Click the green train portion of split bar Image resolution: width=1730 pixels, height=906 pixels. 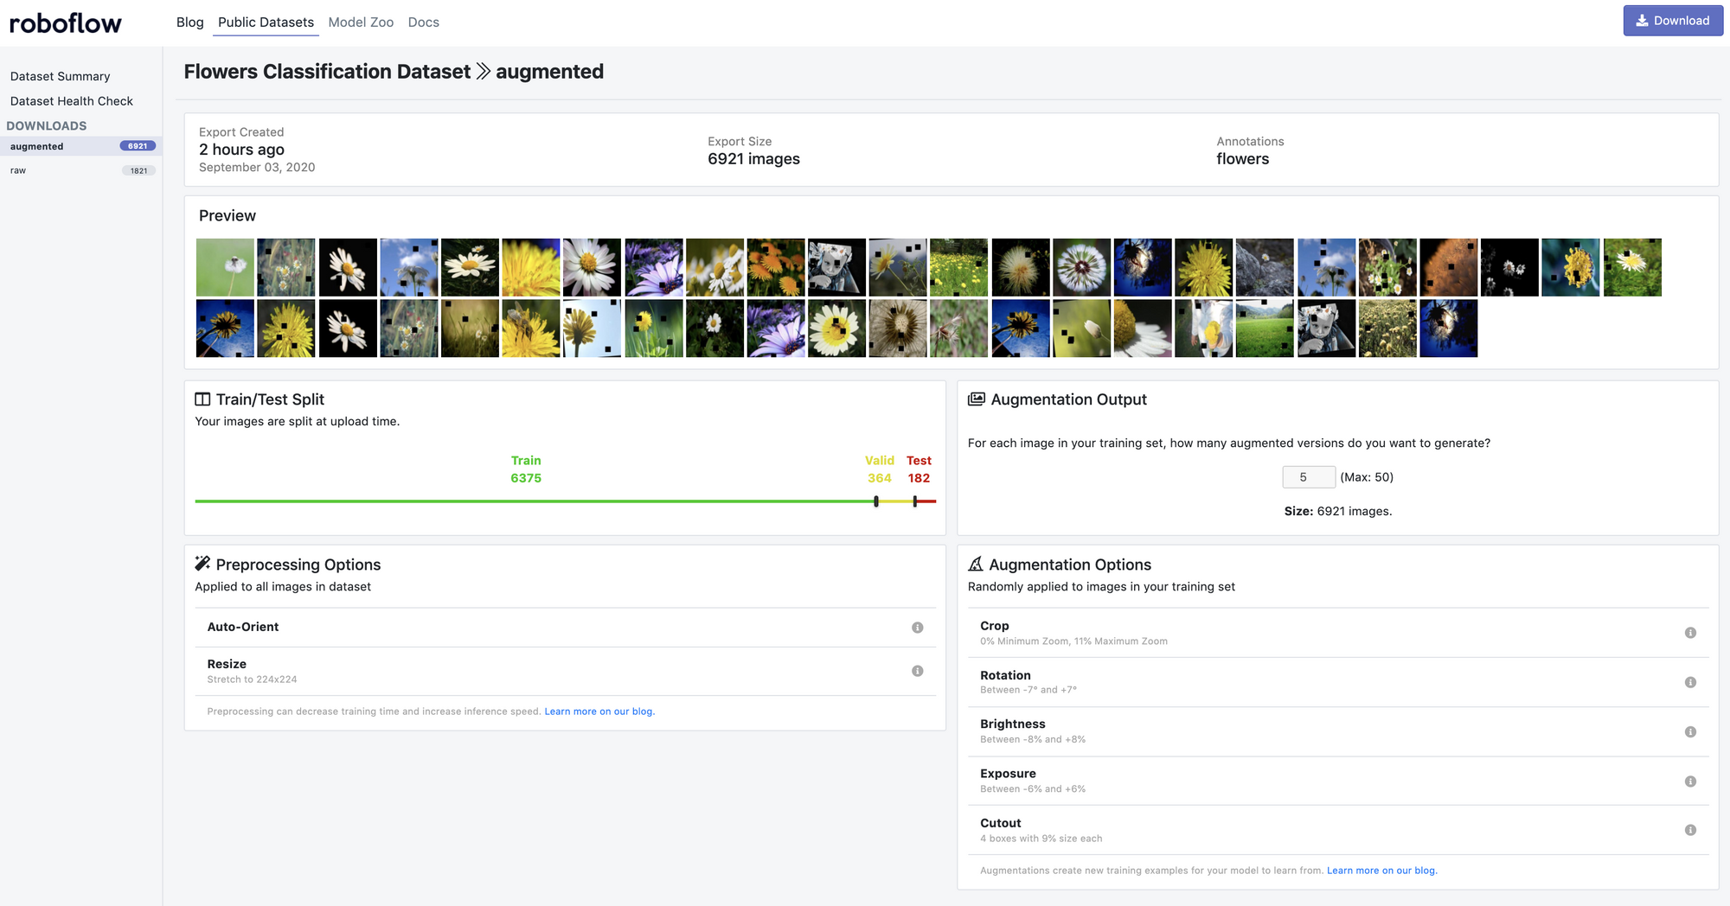pyautogui.click(x=535, y=501)
